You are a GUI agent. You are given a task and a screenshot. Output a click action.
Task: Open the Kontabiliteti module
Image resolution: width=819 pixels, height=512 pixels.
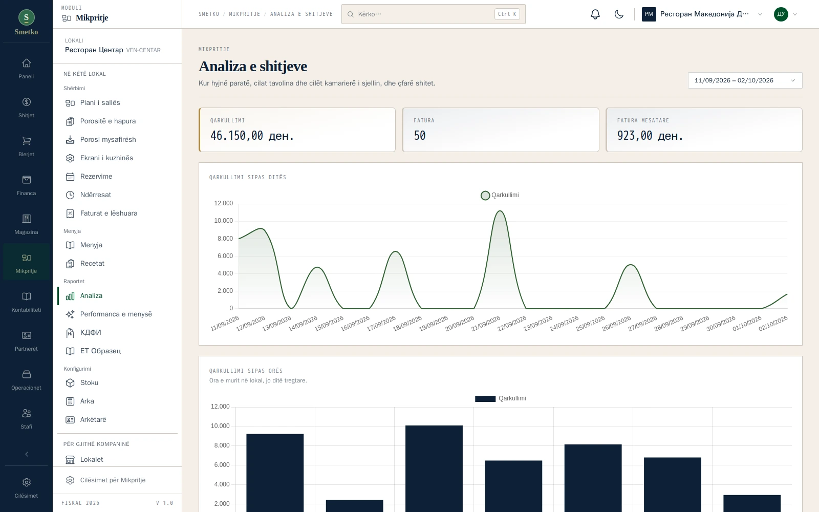tap(26, 302)
